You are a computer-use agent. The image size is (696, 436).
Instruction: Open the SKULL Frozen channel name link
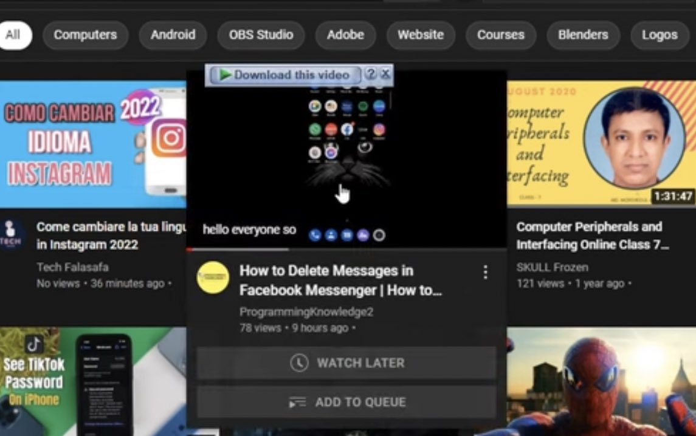tap(552, 267)
